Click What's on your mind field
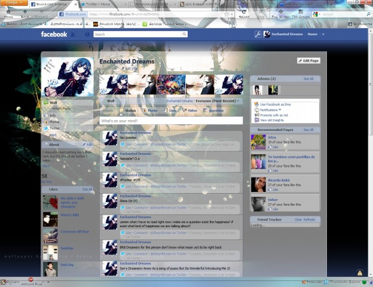Image resolution: width=373 pixels, height=287 pixels. [171, 121]
